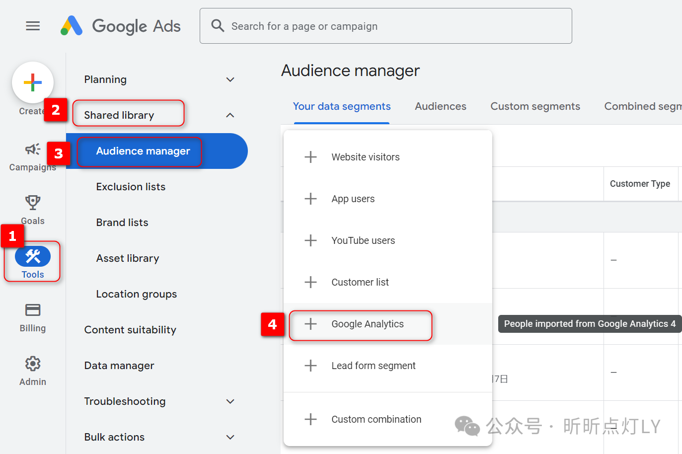
Task: Open Data manager item
Action: tap(119, 366)
